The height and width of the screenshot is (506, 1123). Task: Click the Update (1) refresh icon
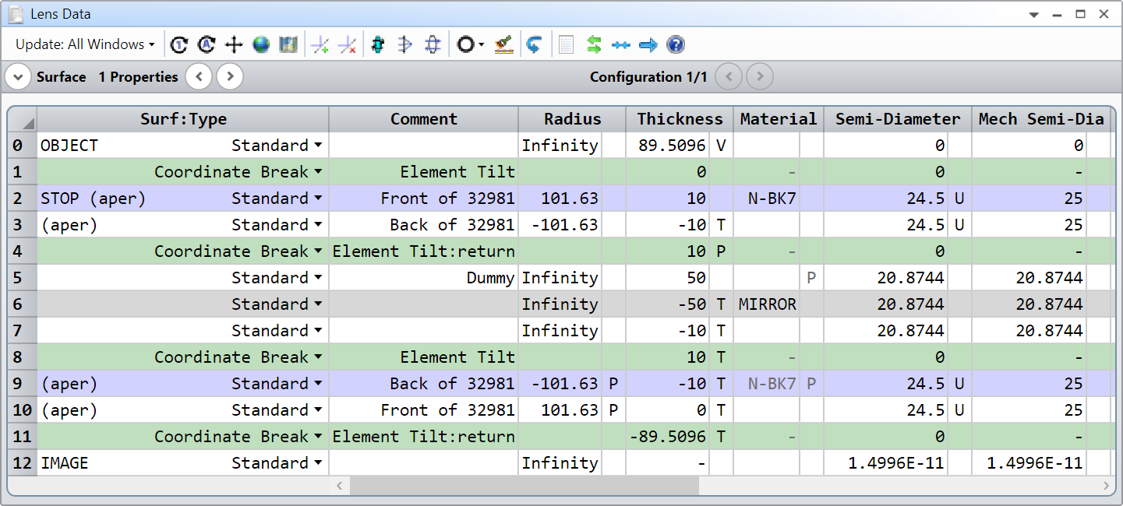tap(178, 45)
